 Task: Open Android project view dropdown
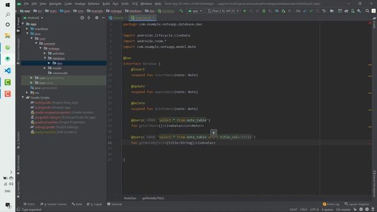[34, 18]
